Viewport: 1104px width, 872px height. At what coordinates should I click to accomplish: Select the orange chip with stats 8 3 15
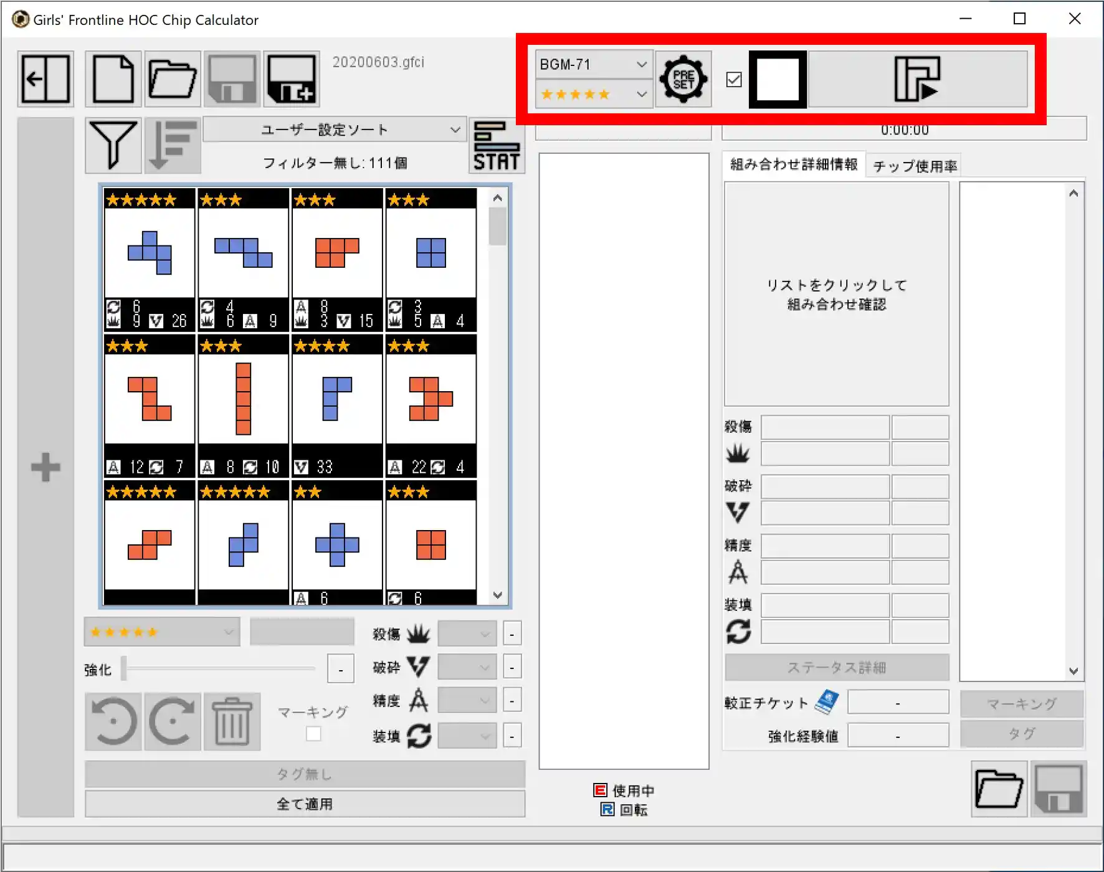[x=337, y=259]
